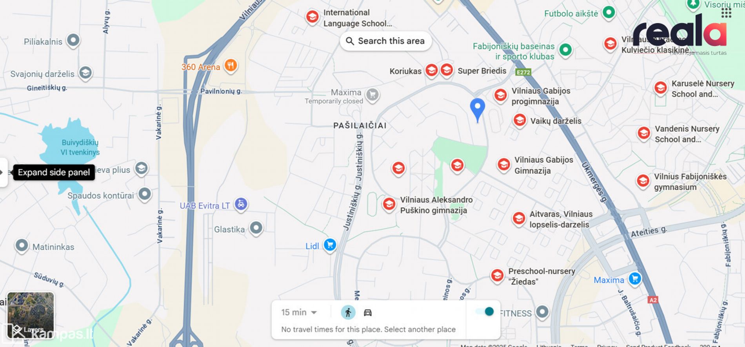Viewport: 745px width, 347px height.
Task: Click the blue location pin marker
Action: (x=477, y=109)
